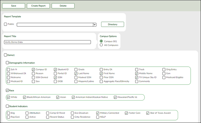Uncheck the White race checkbox
The image size is (201, 123).
pos(9,97)
